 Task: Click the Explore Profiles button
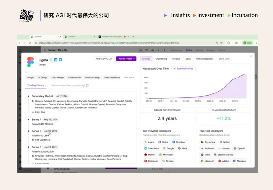coord(183,68)
